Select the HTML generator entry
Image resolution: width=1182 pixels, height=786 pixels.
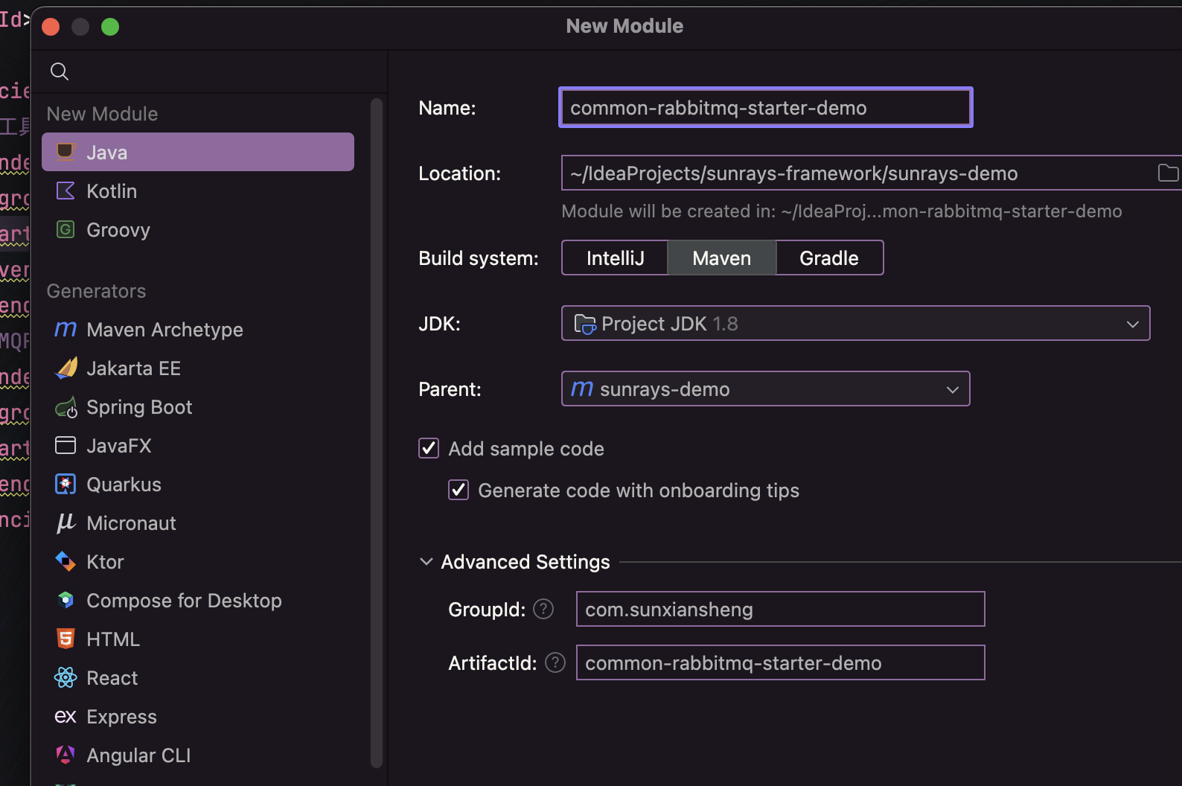click(198, 639)
